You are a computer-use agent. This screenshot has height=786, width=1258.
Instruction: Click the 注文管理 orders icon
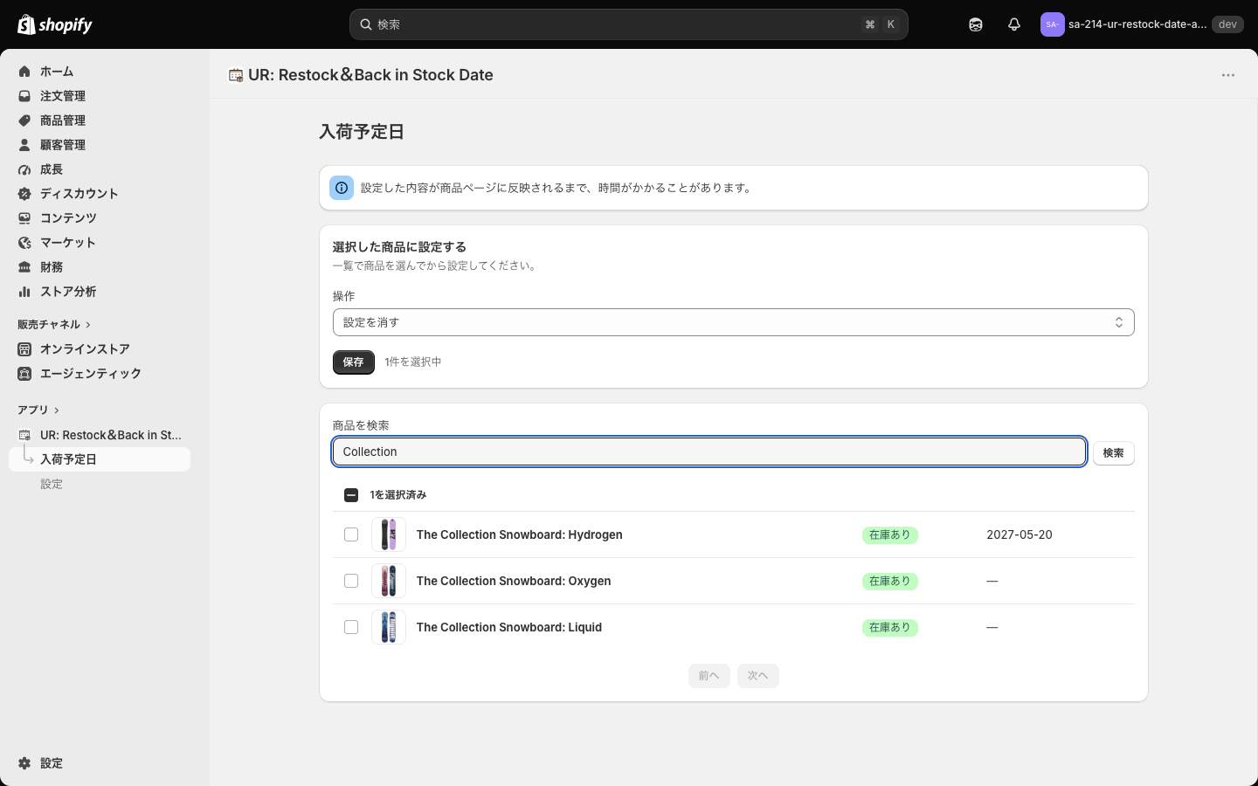24,96
